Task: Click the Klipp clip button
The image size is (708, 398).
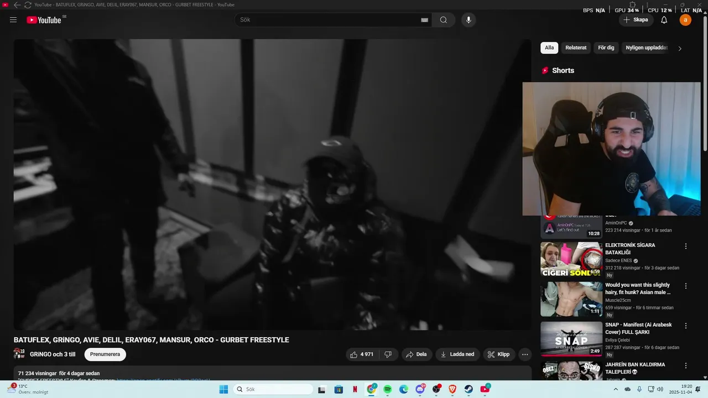Action: click(499, 354)
